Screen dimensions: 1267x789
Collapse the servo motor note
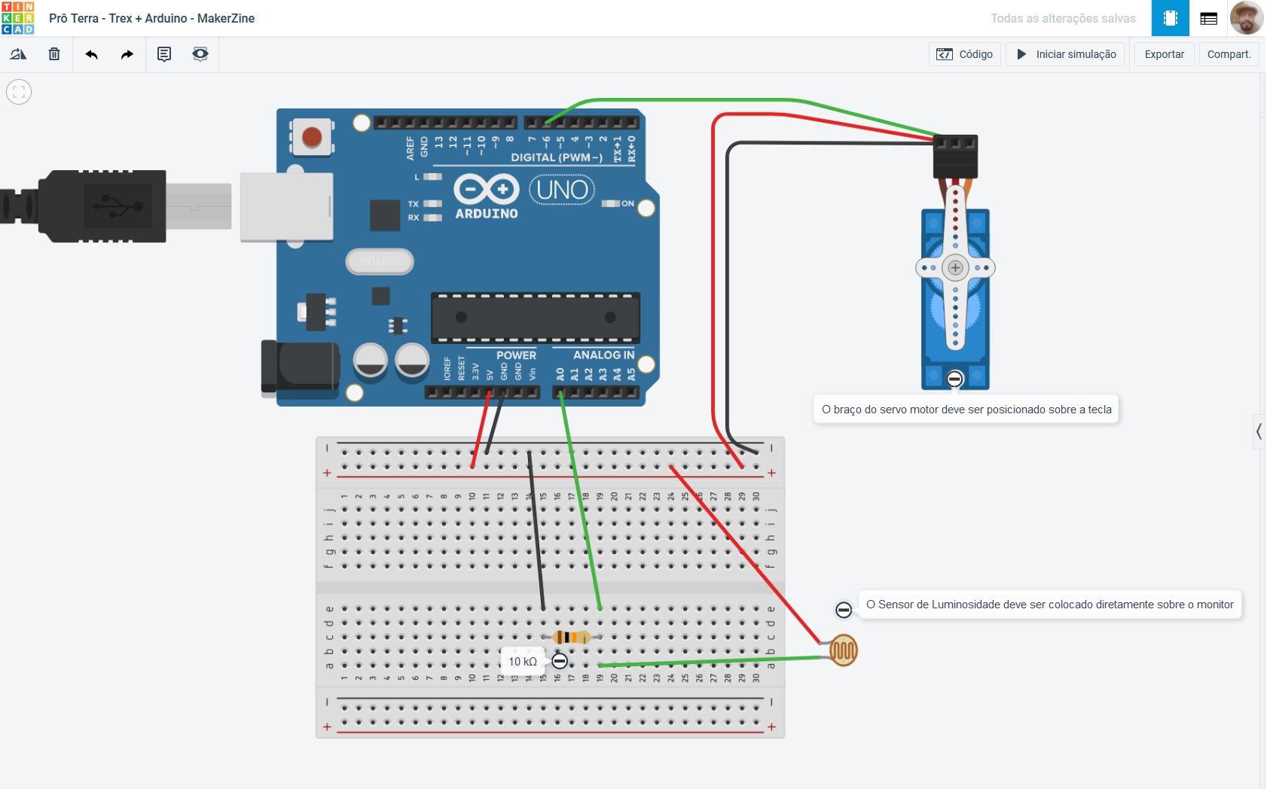point(955,379)
